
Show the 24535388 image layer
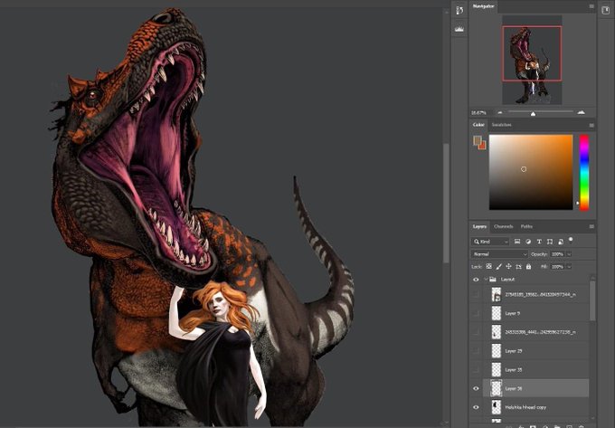(x=476, y=332)
